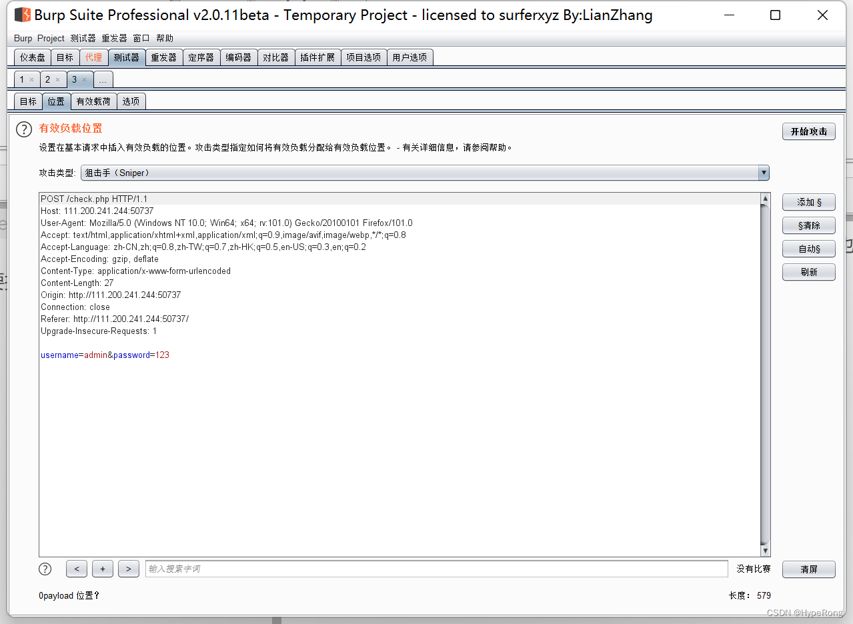
Task: Switch to the 代理 tab
Action: coord(93,57)
